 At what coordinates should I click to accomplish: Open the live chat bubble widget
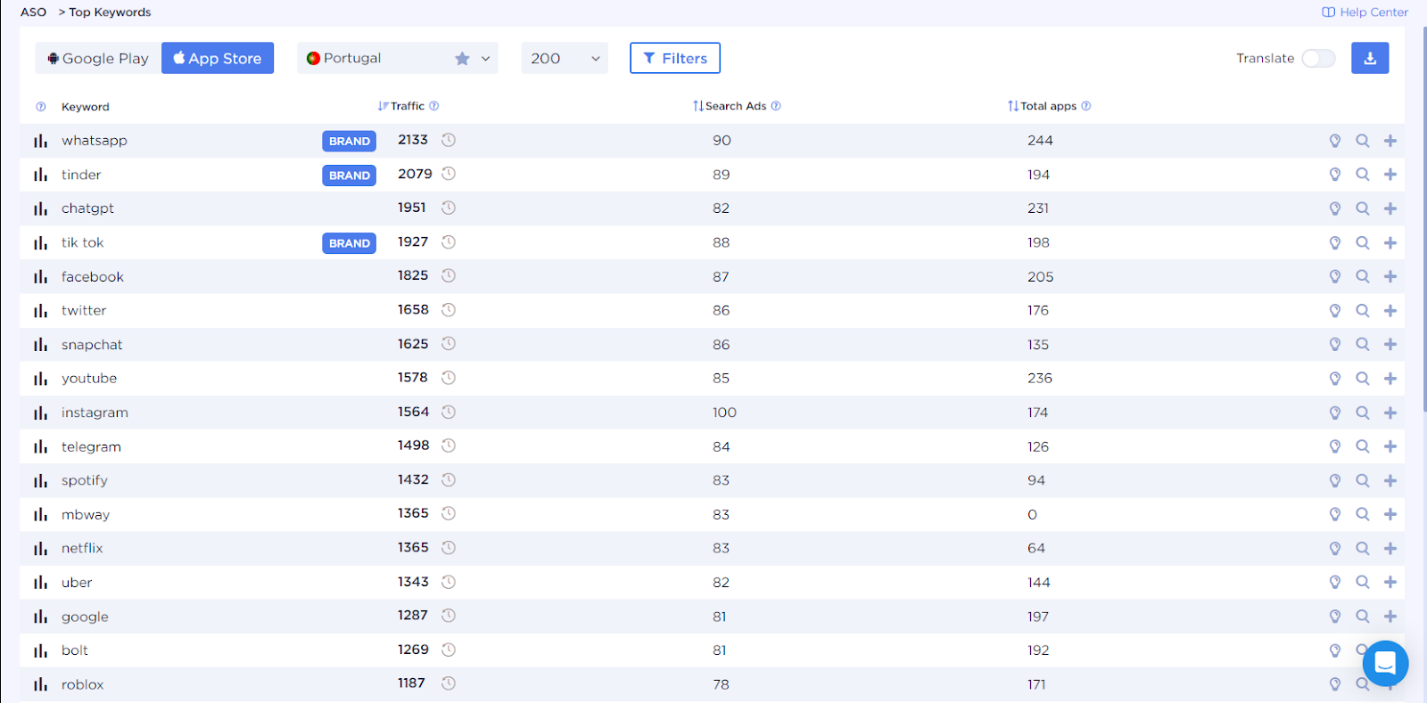1385,663
